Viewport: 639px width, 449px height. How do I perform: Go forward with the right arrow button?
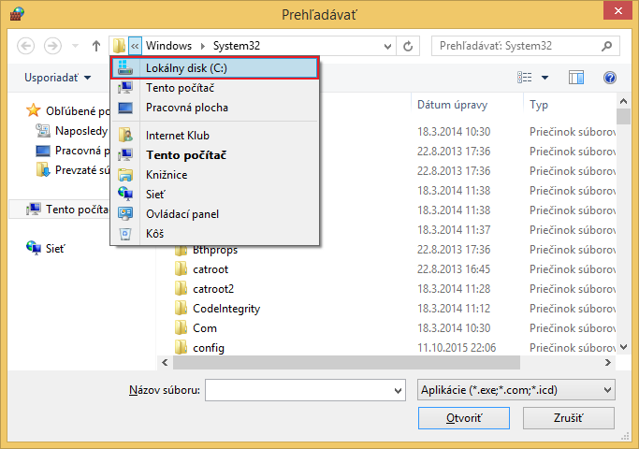[x=52, y=46]
